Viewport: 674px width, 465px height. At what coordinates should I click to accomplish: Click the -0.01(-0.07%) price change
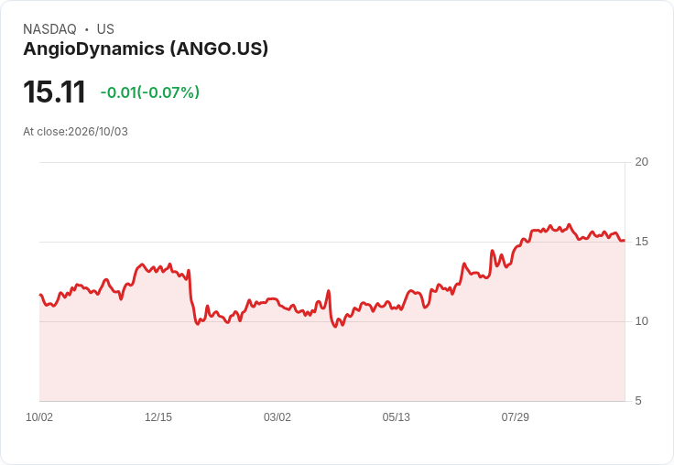click(x=149, y=92)
